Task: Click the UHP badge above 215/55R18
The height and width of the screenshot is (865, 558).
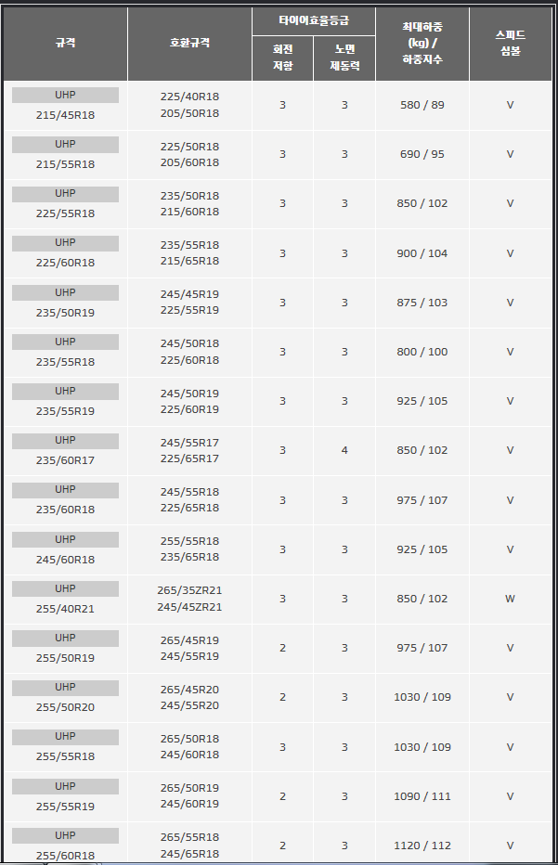Action: tap(65, 145)
